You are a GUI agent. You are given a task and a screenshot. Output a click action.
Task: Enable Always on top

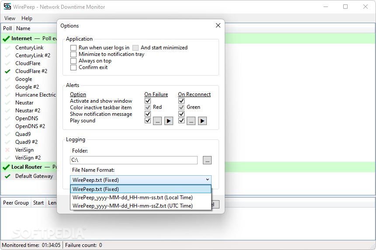pyautogui.click(x=73, y=61)
